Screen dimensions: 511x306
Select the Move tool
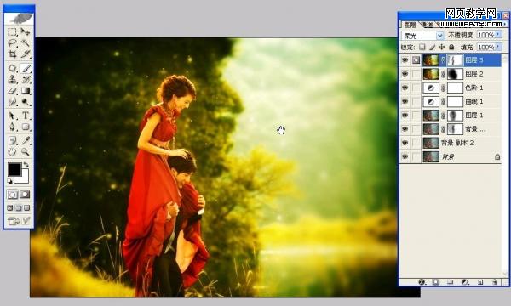(x=25, y=31)
